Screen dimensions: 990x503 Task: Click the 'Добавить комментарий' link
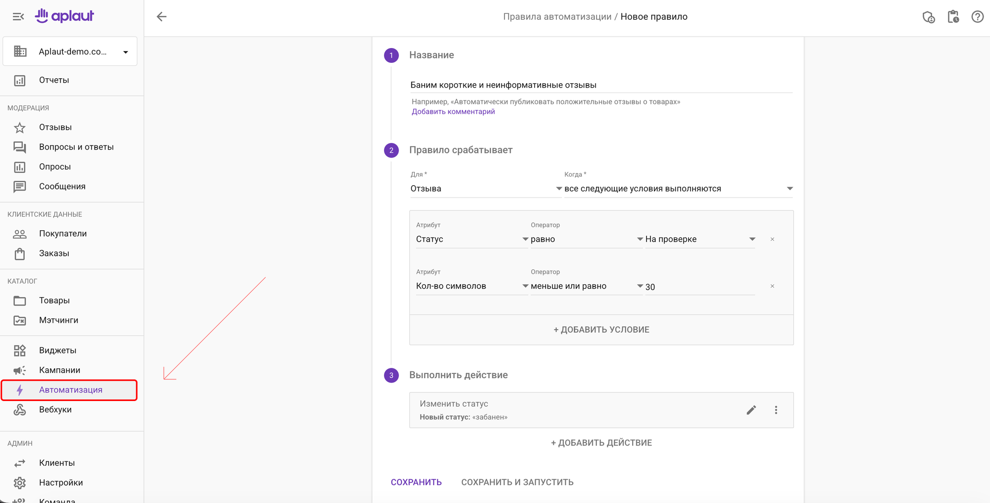(453, 112)
